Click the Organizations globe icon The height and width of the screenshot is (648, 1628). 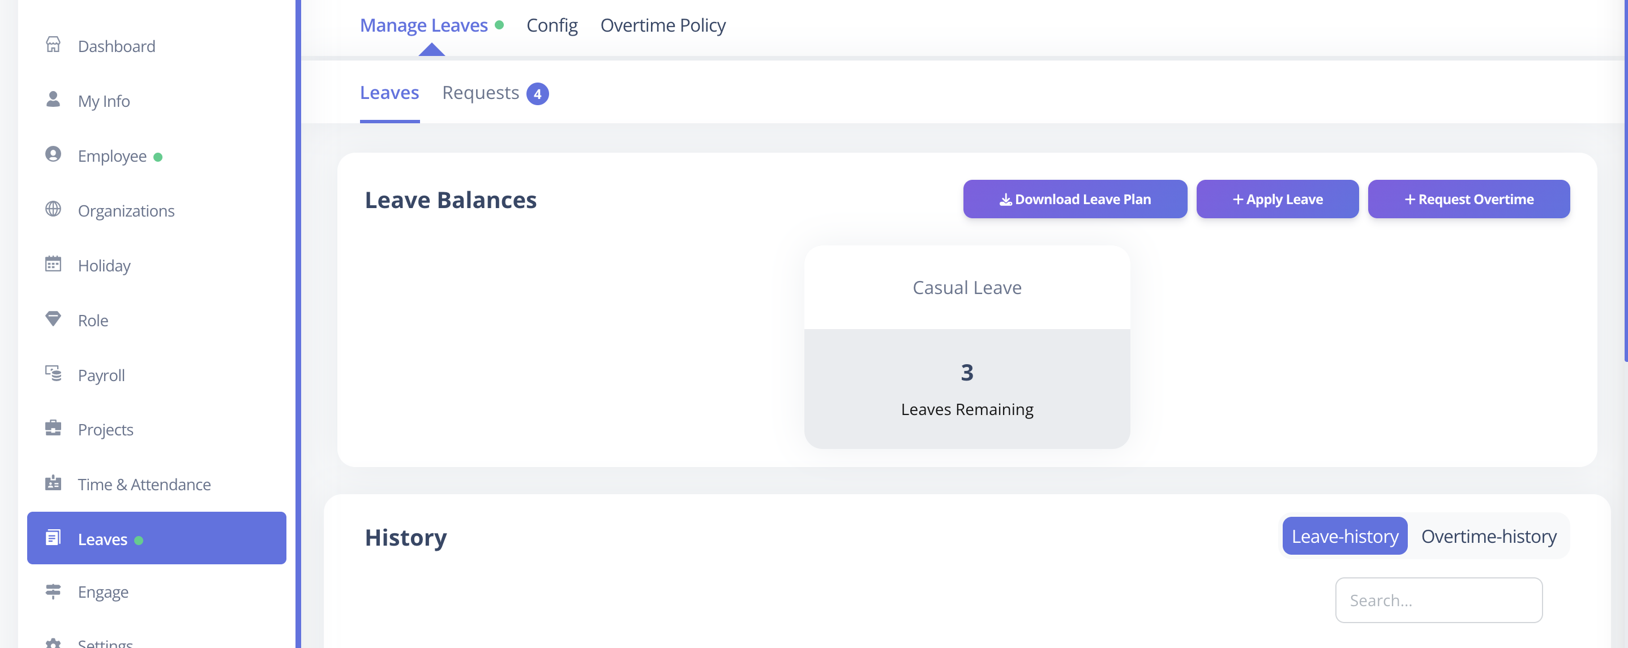53,209
